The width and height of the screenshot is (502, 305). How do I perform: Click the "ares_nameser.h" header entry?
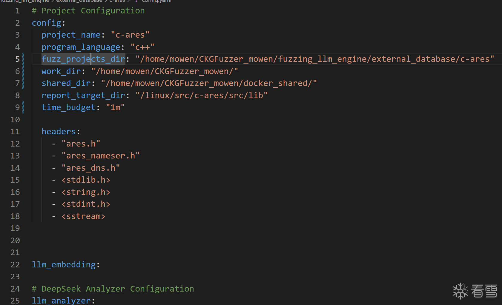pos(100,156)
